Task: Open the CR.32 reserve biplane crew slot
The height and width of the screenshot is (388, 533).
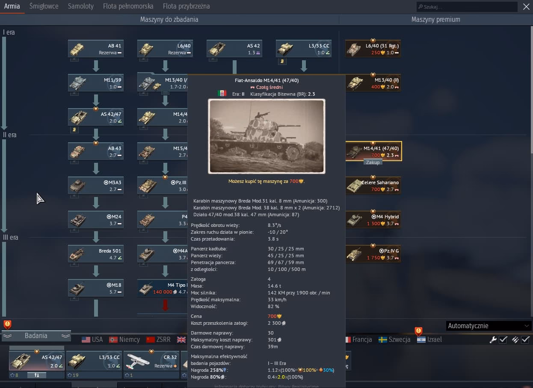Action: click(x=151, y=360)
